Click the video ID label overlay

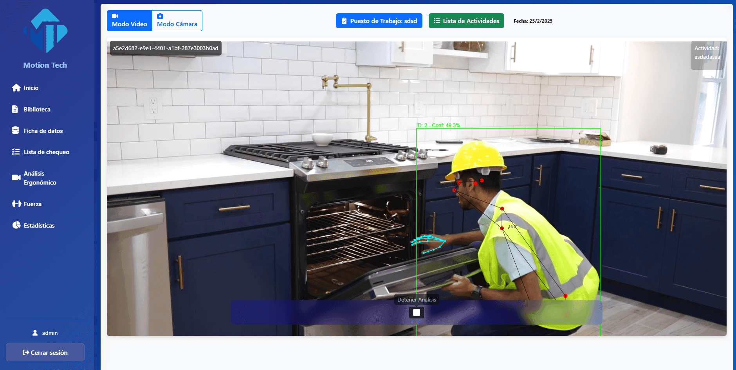tap(166, 48)
